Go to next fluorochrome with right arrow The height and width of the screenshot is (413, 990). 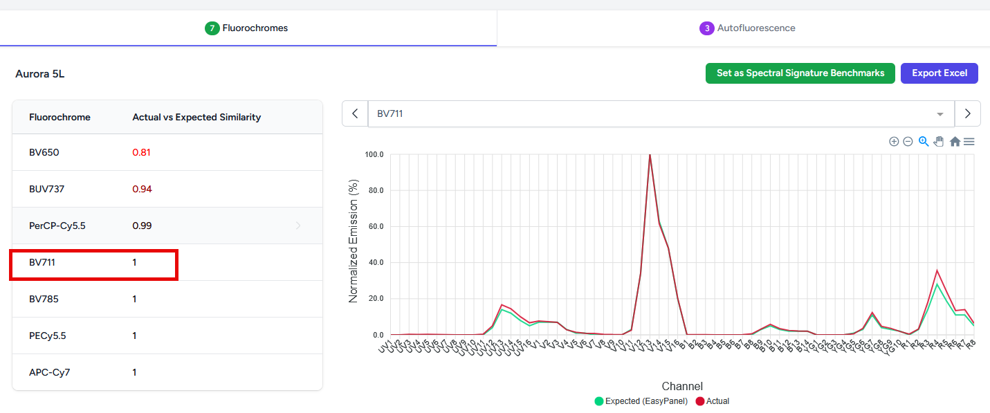pos(967,113)
